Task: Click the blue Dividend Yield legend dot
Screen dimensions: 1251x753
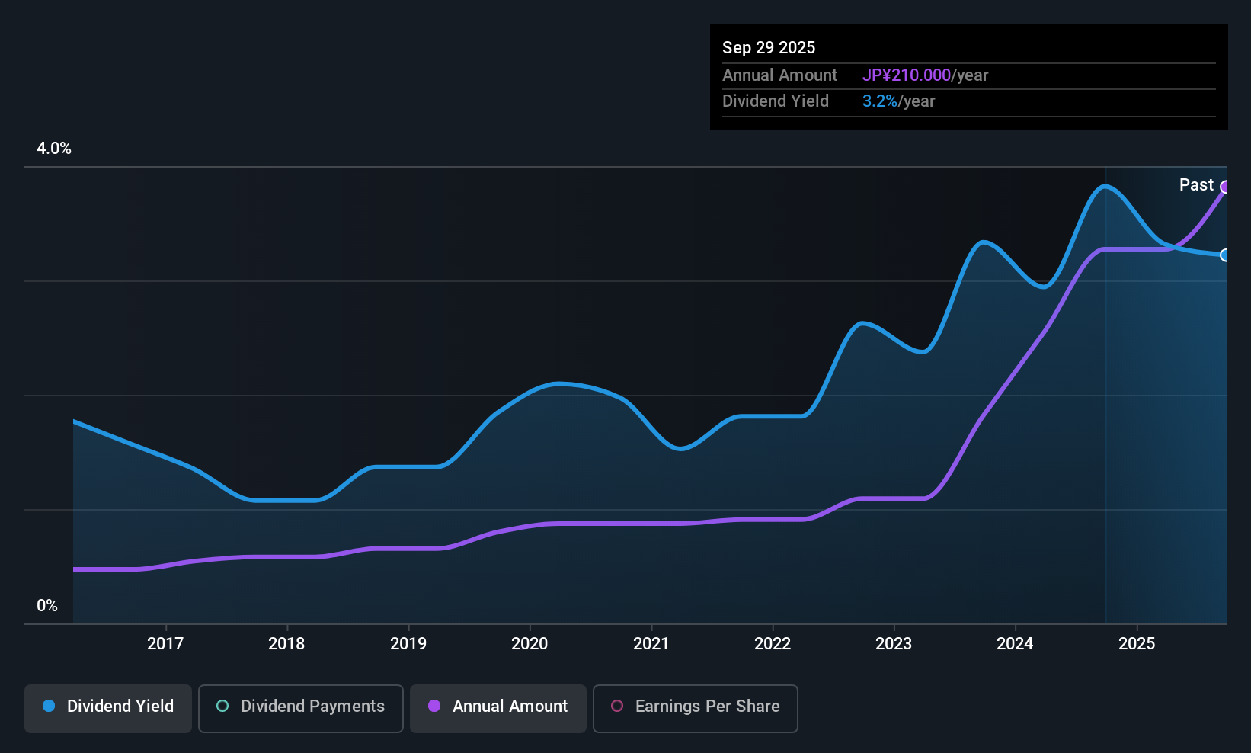Action: [47, 707]
